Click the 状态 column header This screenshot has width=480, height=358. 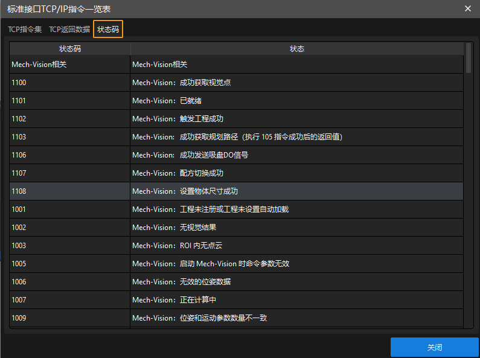point(296,48)
